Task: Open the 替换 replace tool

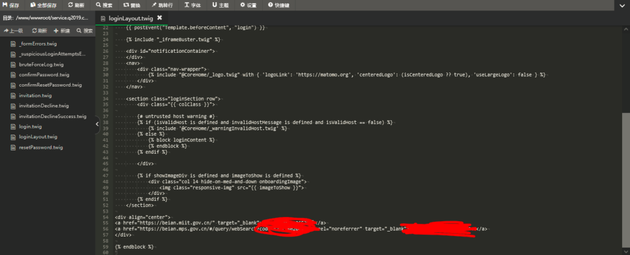Action: tap(132, 5)
